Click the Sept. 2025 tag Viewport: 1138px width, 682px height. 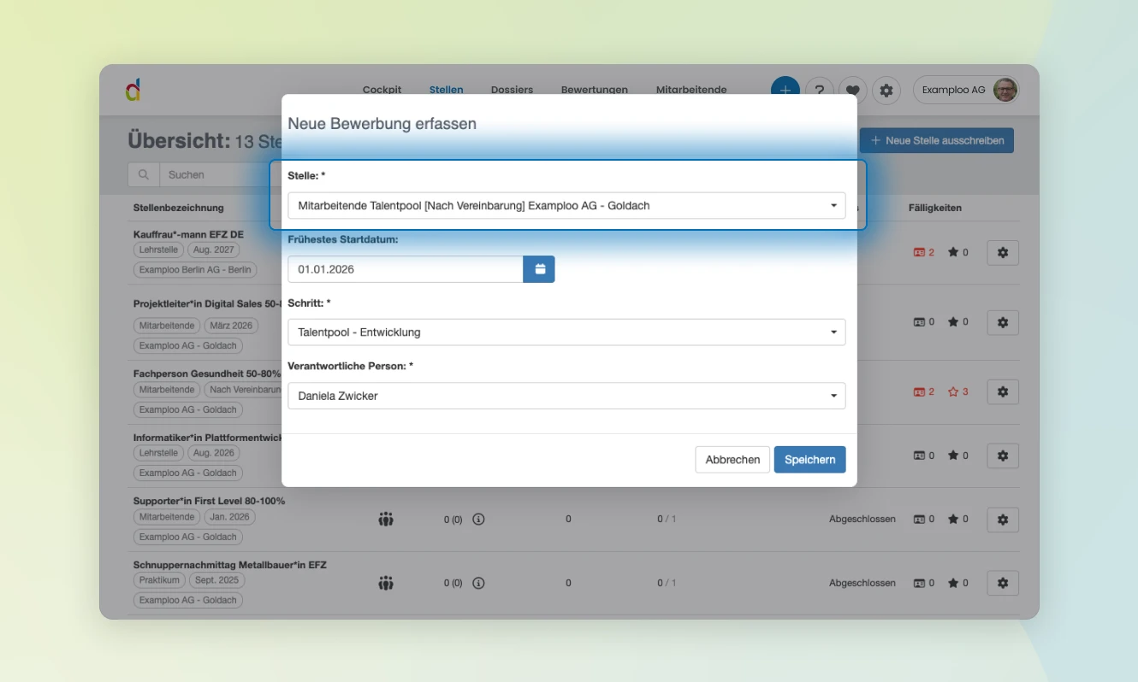(x=216, y=580)
